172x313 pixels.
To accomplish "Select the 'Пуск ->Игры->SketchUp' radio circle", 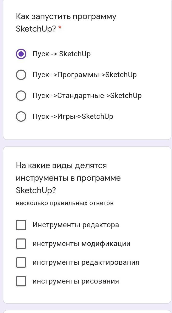I will click(21, 116).
